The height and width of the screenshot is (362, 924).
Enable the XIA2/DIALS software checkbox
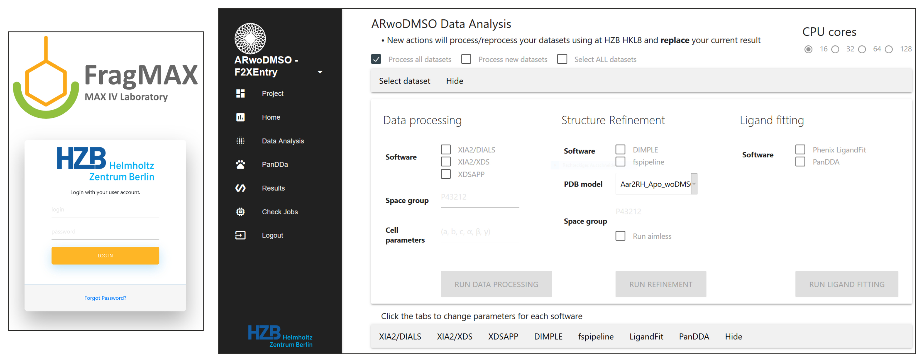tap(445, 149)
